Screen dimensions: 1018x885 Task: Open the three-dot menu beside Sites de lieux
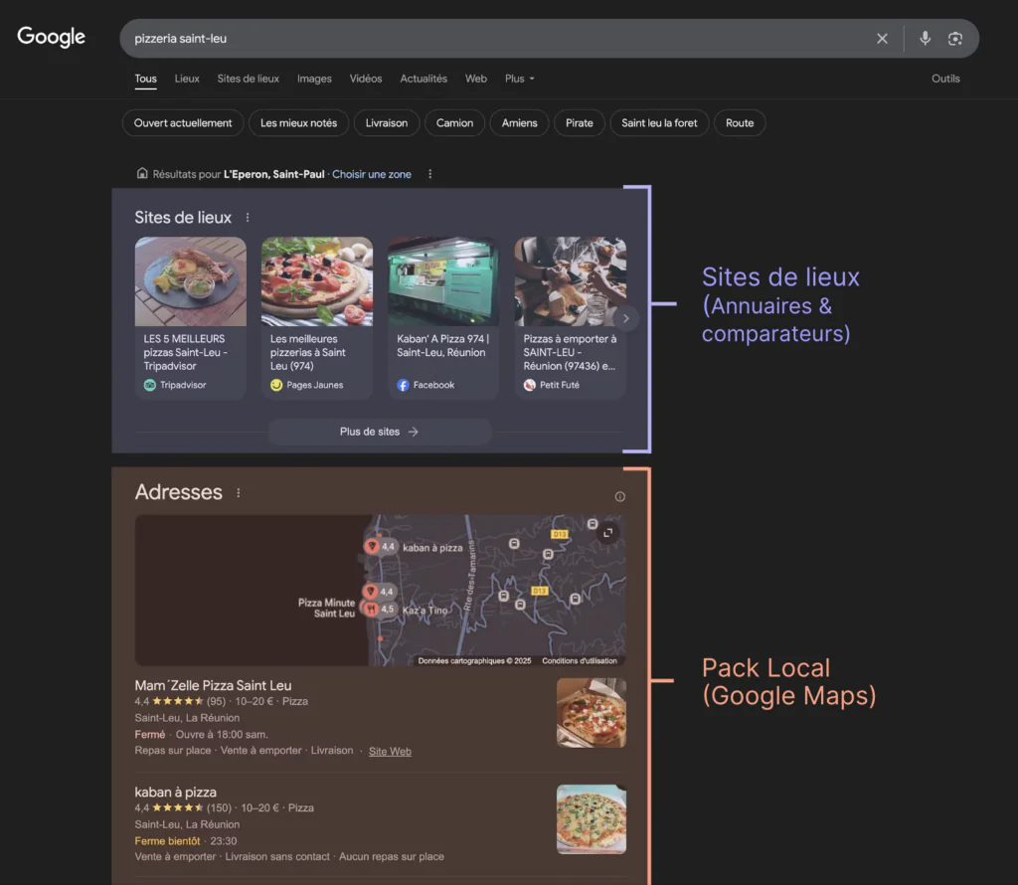(248, 218)
